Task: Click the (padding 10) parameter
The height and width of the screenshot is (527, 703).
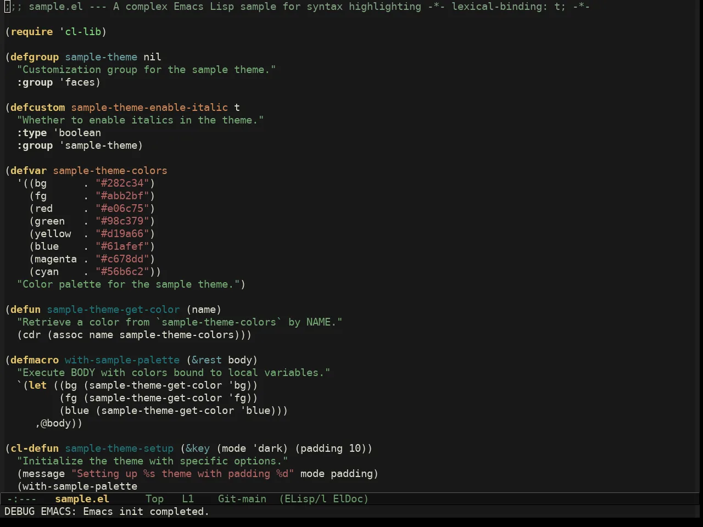Action: click(331, 448)
